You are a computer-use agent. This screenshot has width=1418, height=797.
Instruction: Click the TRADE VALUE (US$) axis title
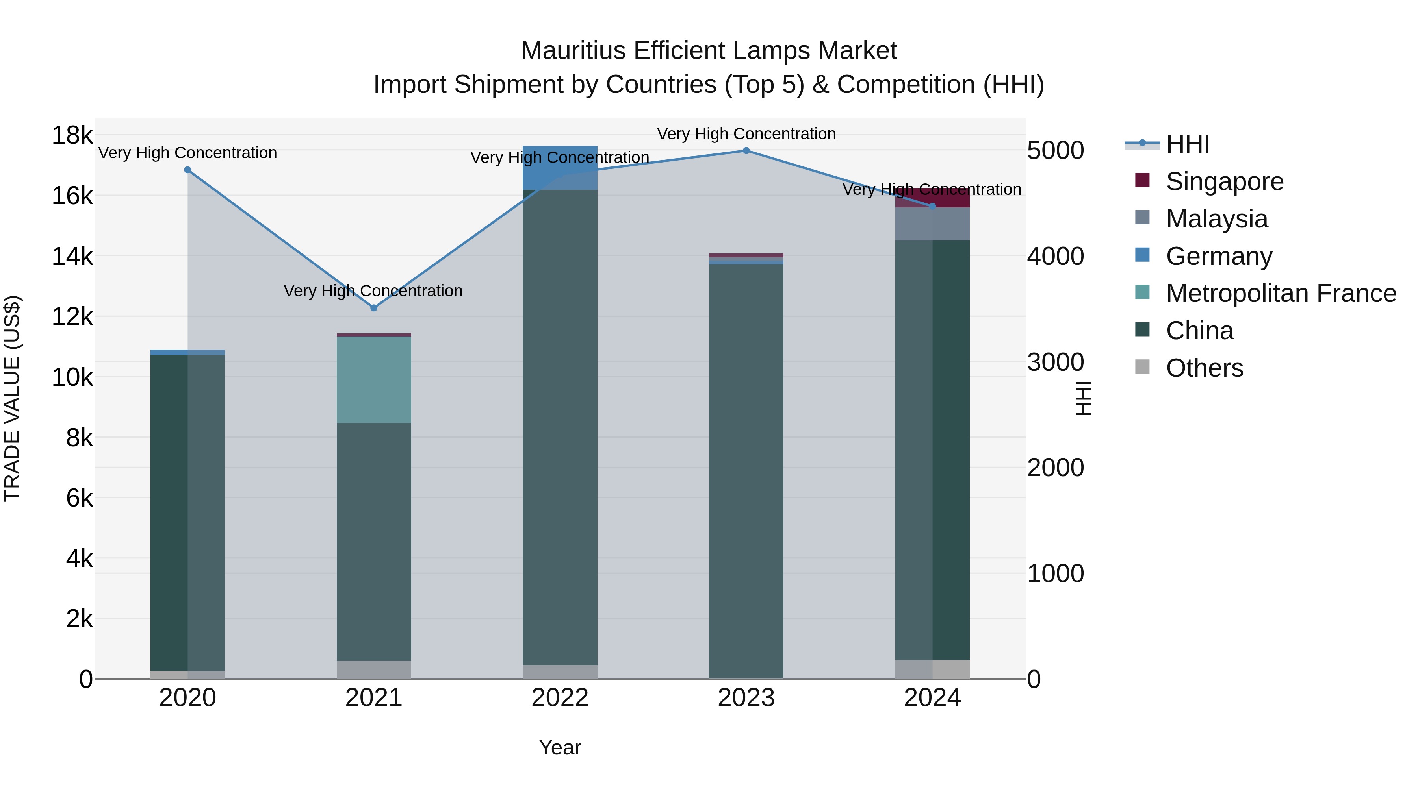12,398
